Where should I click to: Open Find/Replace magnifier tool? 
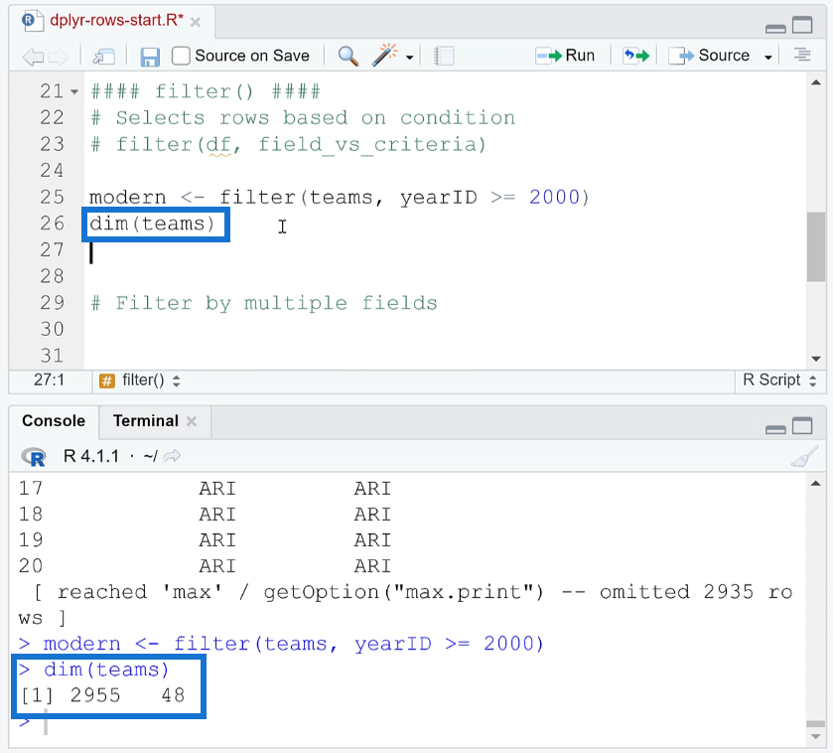(x=347, y=56)
